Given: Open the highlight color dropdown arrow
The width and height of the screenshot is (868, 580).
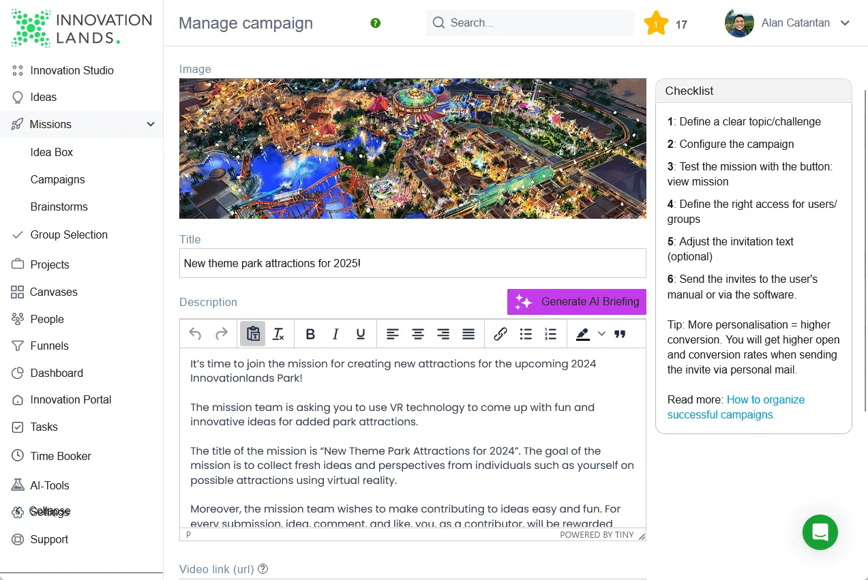Looking at the screenshot, I should pos(601,334).
